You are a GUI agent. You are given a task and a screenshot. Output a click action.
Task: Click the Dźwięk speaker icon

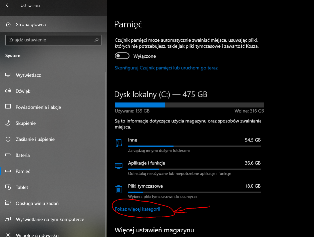point(8,91)
